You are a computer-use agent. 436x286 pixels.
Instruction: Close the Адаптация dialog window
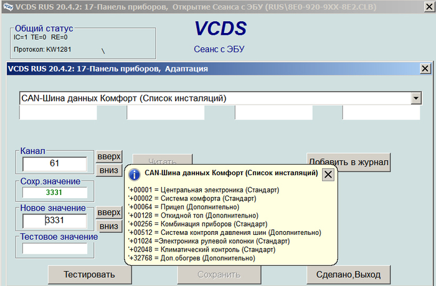click(x=425, y=69)
